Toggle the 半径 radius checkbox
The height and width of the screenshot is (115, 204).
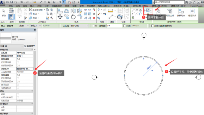124,26
